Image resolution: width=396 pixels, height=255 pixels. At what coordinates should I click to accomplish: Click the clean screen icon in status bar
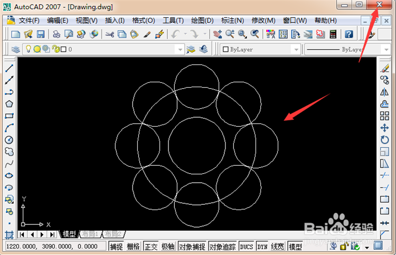coord(378,245)
